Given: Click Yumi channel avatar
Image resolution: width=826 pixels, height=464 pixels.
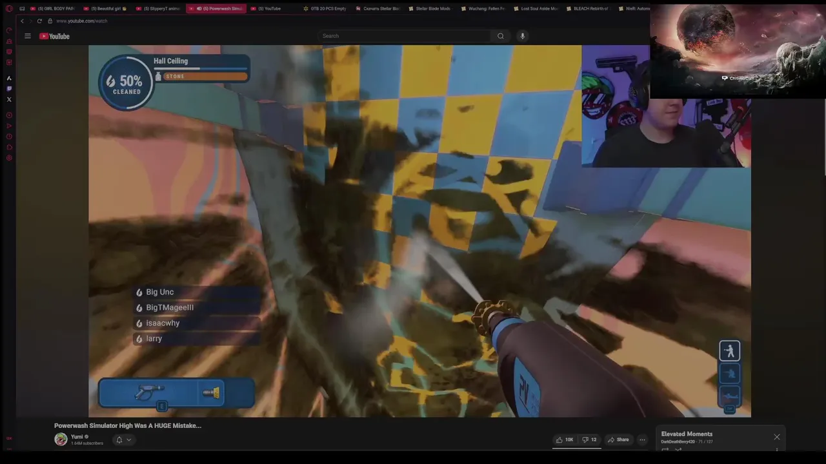Looking at the screenshot, I should point(61,440).
